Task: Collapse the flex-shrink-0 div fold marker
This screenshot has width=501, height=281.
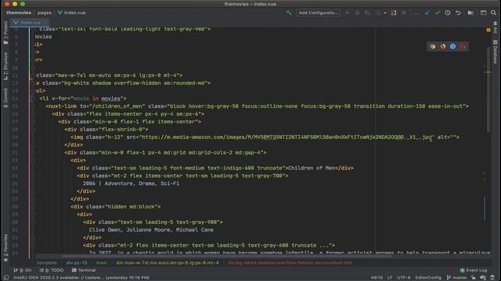Action: click(x=33, y=130)
